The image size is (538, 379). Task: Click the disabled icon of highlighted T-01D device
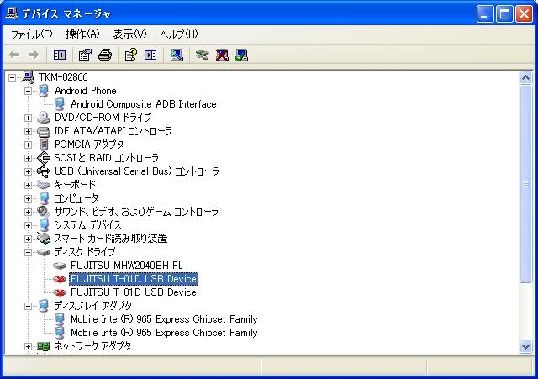click(60, 279)
